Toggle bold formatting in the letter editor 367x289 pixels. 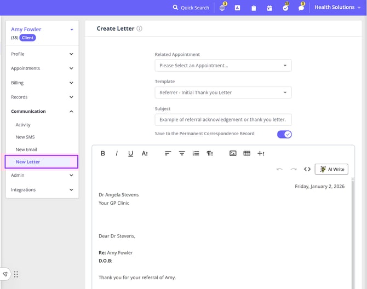[103, 154]
